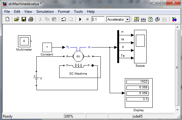
Task: Undo the last action with the undo arrow
Action: pos(64,19)
